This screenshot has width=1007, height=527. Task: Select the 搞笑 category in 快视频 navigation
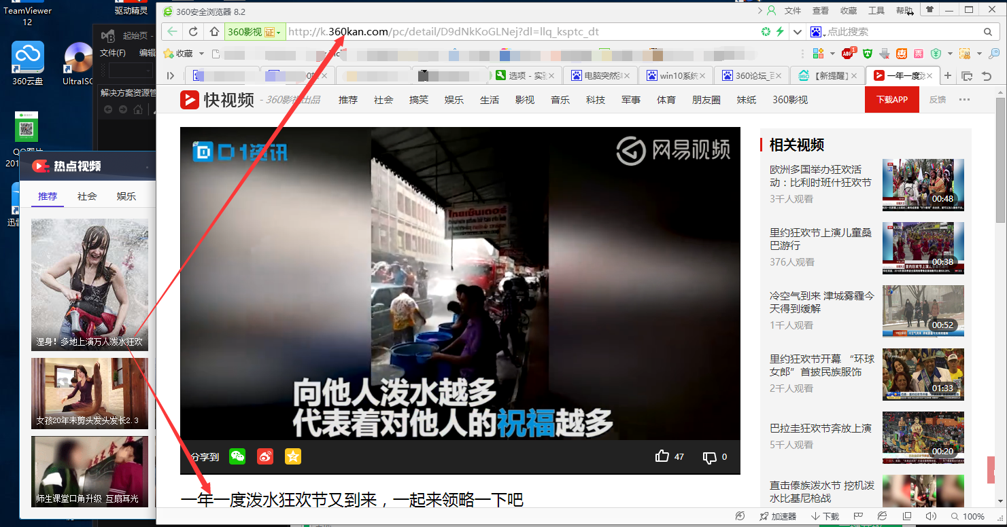point(419,100)
